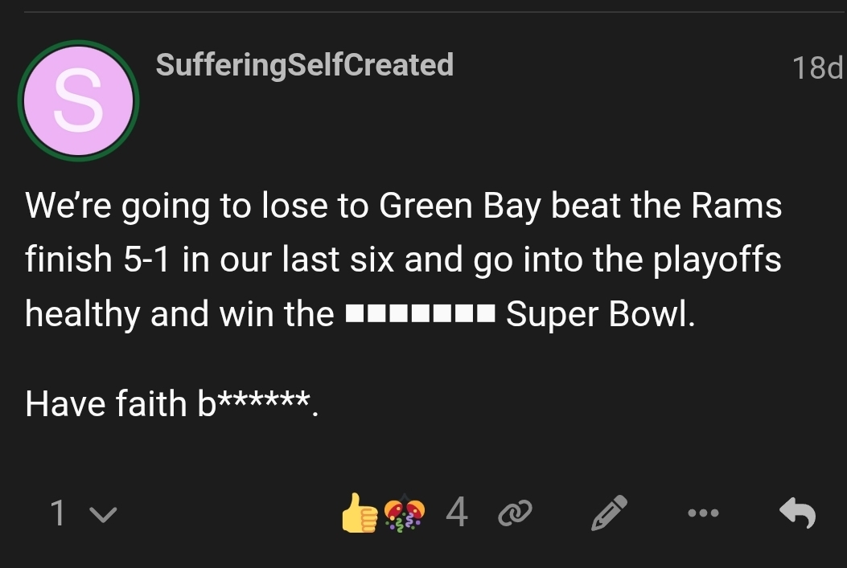Show the 1 reply count
The image size is (847, 568).
point(58,513)
